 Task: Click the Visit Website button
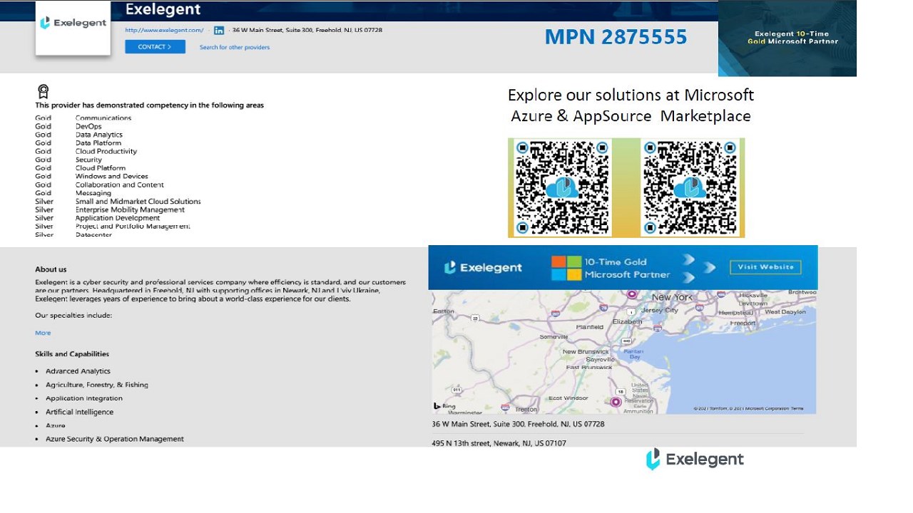(765, 267)
